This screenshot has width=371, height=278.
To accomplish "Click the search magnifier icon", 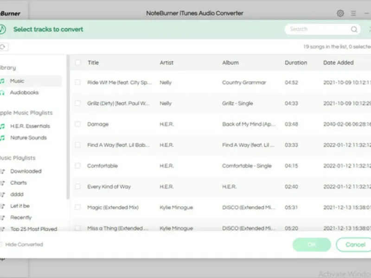I will coord(354,29).
